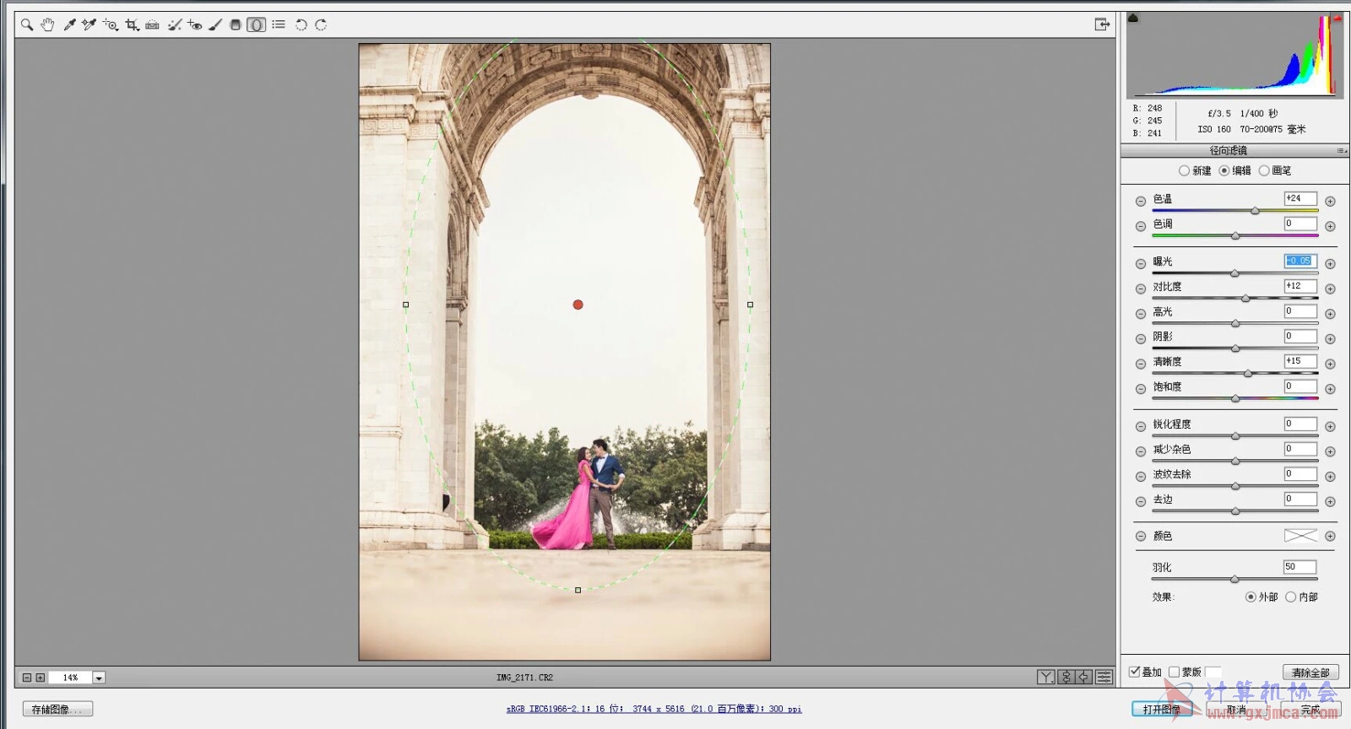Screen dimensions: 1351x729
Task: Select the 编辑 radio button
Action: tap(1223, 170)
